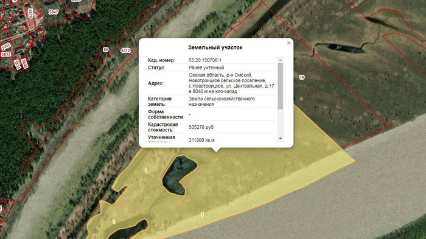Viewport: 426px width, 239px height.
Task: Select parcel label 3832 on map
Action: pos(5,54)
